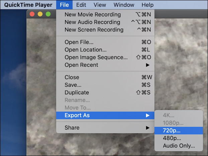Select 720p export option
This screenshot has height=156, width=208.
pos(179,130)
